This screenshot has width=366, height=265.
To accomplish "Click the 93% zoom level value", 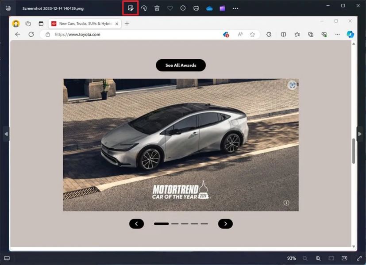I will coord(292,258).
